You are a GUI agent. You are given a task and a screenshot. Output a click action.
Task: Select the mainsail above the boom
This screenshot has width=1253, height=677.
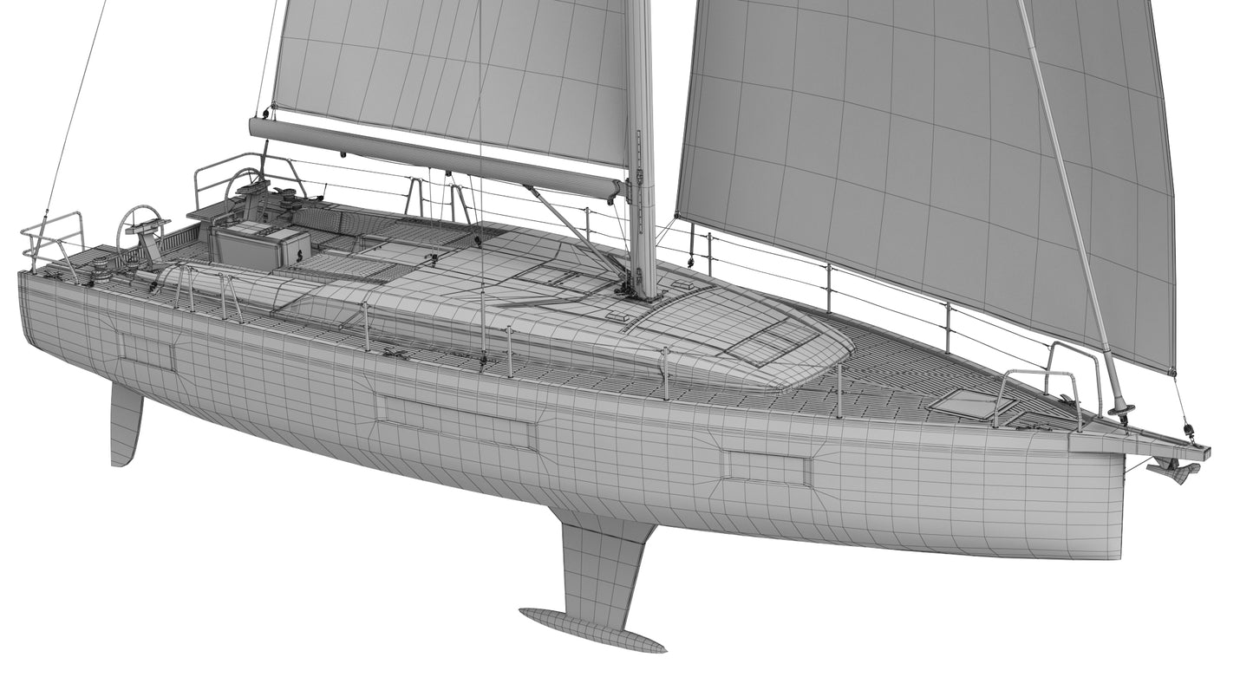point(451,69)
